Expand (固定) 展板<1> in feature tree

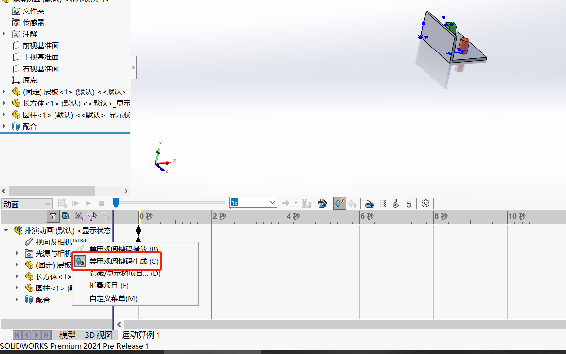[x=4, y=92]
